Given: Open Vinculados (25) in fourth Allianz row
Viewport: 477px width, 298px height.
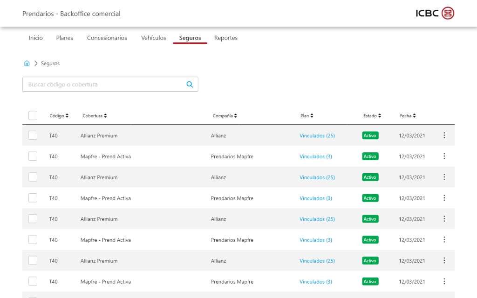Looking at the screenshot, I should [317, 261].
